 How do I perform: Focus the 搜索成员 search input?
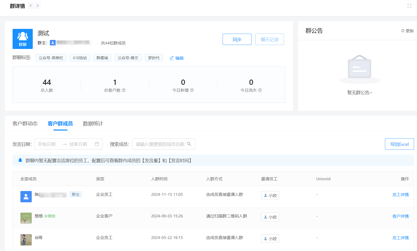point(164,144)
